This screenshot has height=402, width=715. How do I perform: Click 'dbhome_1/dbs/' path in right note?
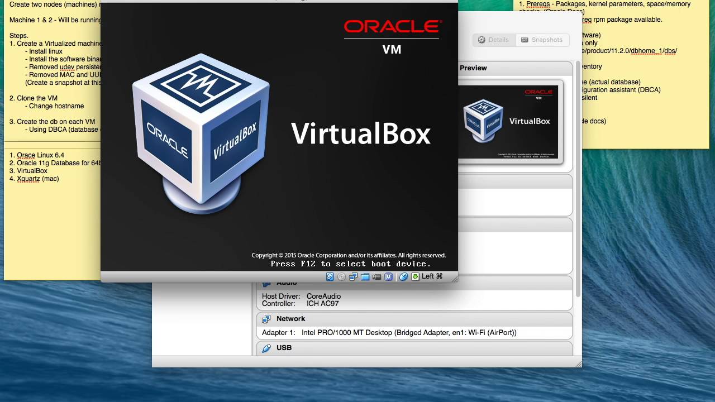pos(654,51)
